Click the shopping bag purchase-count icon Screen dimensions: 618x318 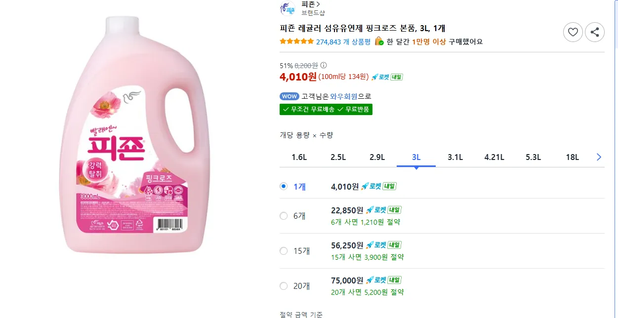point(379,41)
